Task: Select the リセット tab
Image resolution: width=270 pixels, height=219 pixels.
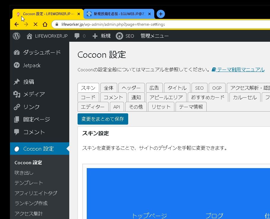Action: [x=161, y=107]
